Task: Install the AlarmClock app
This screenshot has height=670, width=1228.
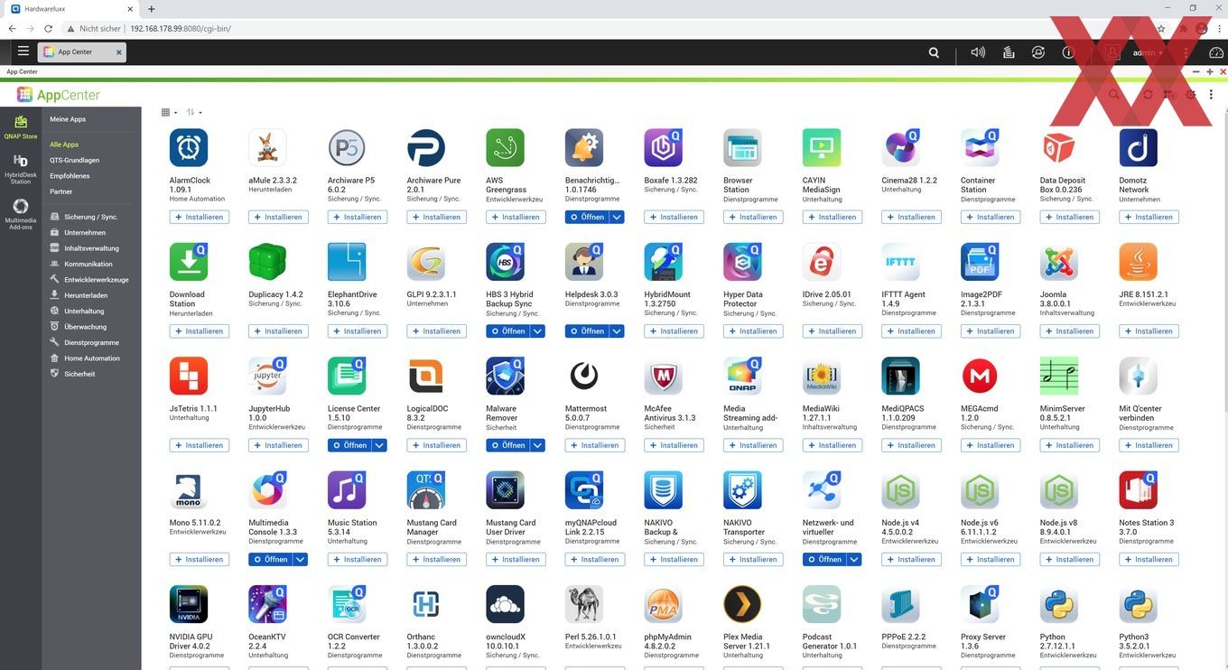Action: point(200,217)
